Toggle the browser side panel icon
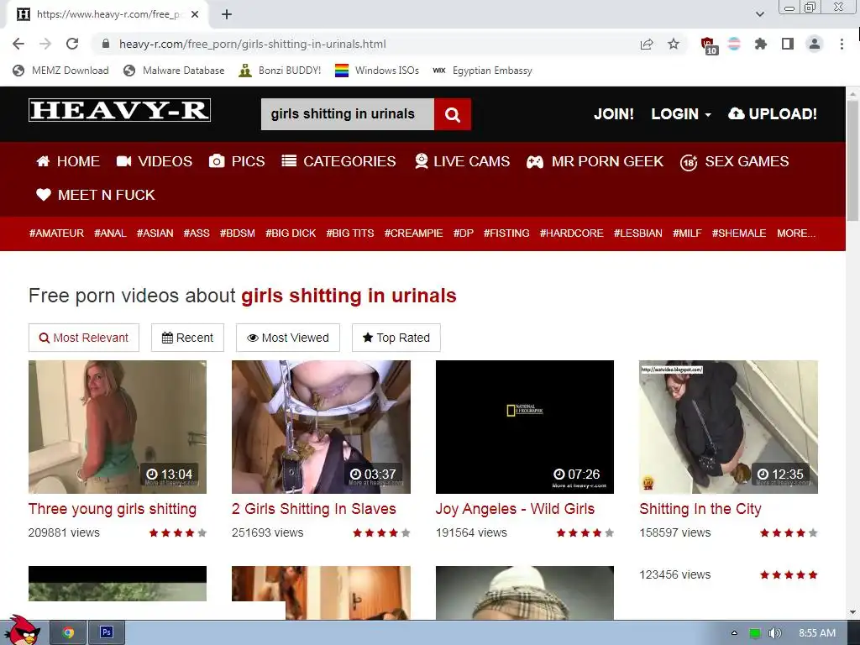 (788, 44)
